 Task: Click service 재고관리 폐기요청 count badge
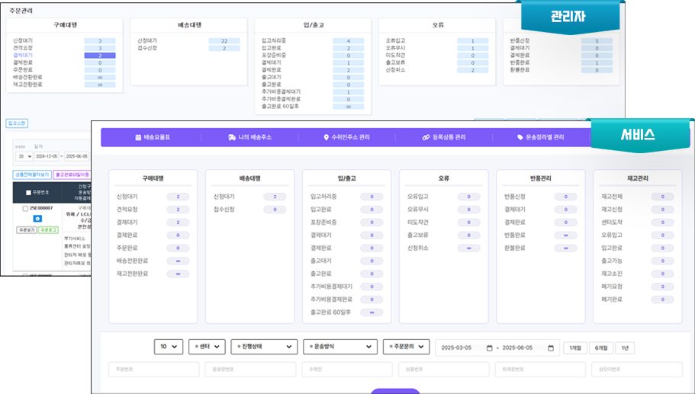point(663,287)
